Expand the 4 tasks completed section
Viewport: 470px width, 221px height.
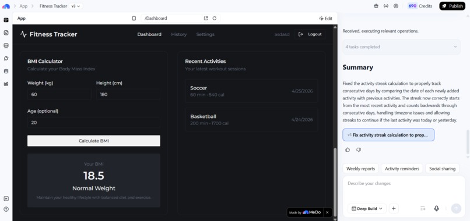click(x=401, y=47)
